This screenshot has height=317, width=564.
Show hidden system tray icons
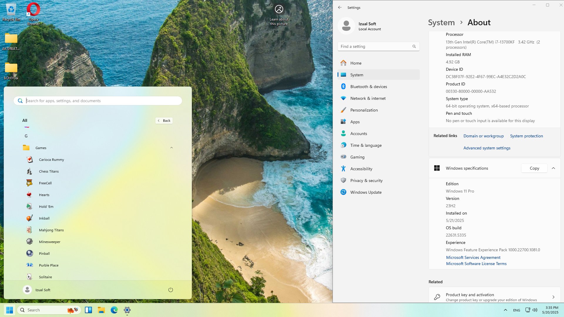click(x=505, y=310)
